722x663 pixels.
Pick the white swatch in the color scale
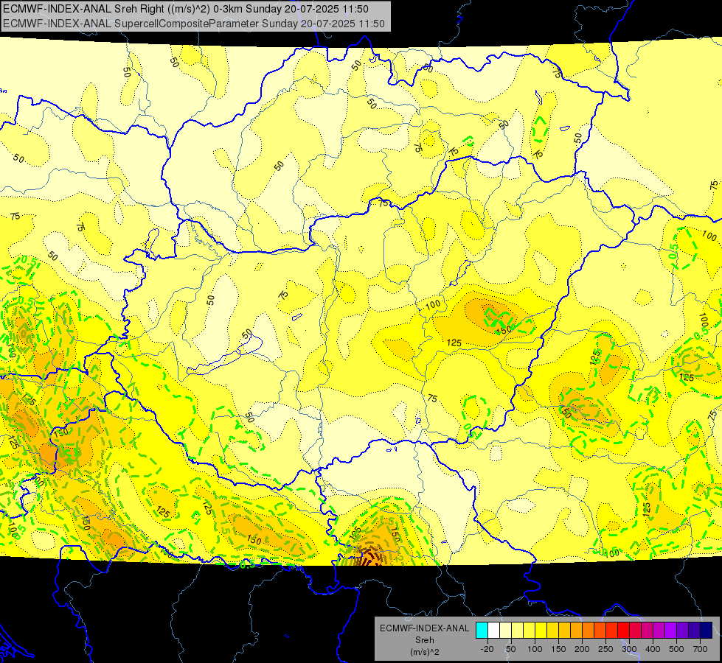(493, 630)
